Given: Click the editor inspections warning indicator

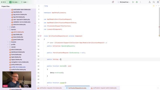Looking at the screenshot, I should pos(153,6).
